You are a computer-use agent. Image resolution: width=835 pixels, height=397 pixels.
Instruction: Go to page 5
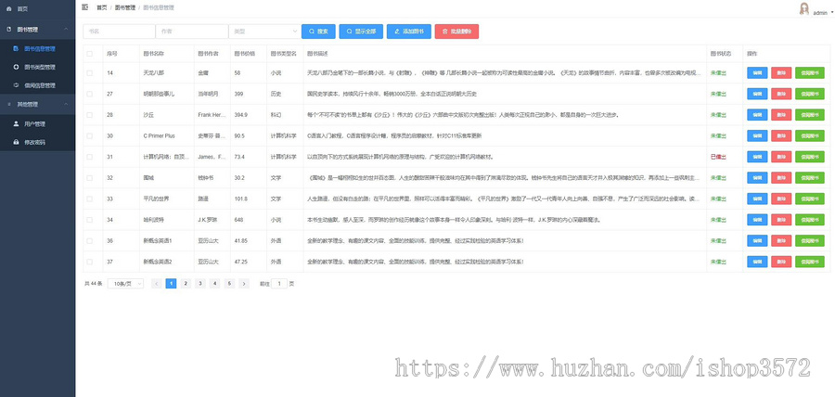click(x=229, y=284)
